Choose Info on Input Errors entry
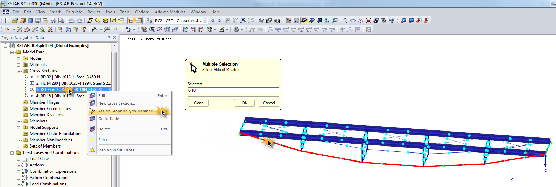The width and height of the screenshot is (556, 187). point(129,150)
